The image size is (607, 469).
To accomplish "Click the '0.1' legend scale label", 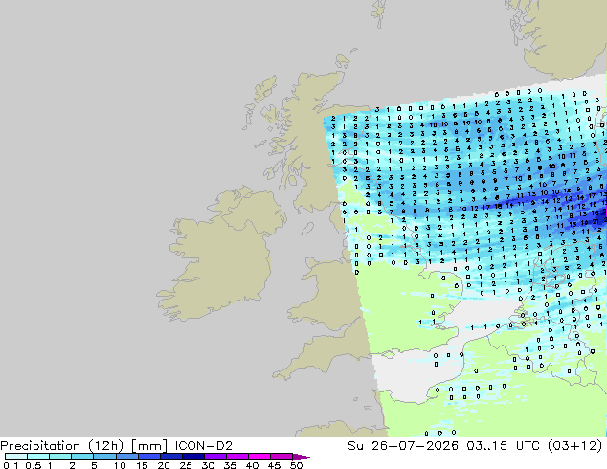I will [x=11, y=465].
